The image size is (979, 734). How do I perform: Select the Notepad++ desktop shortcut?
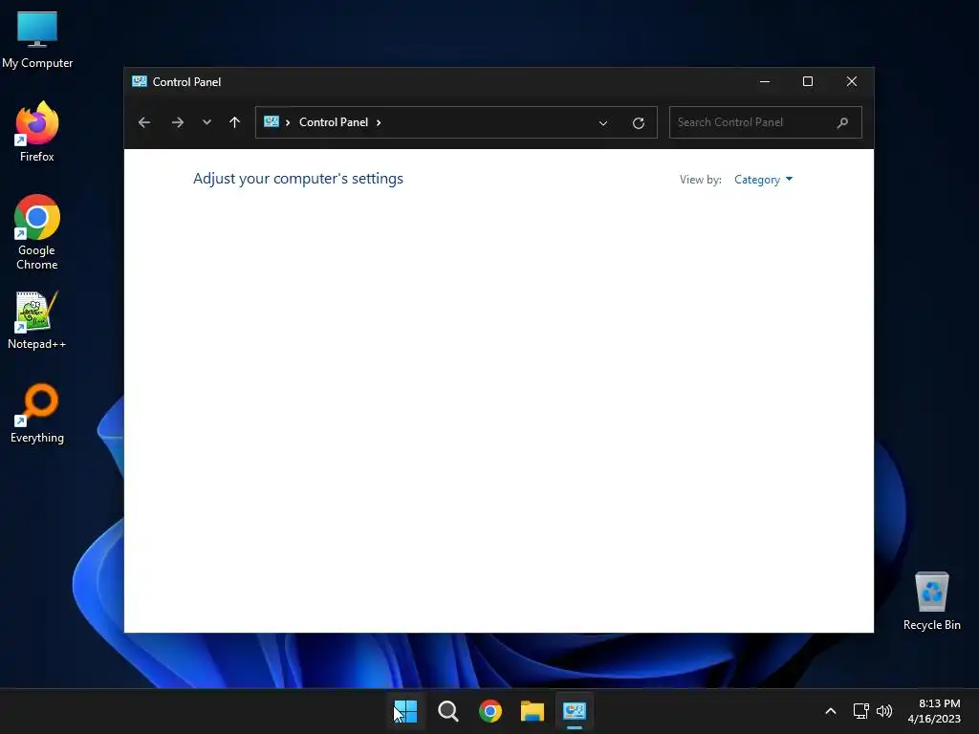(x=36, y=320)
